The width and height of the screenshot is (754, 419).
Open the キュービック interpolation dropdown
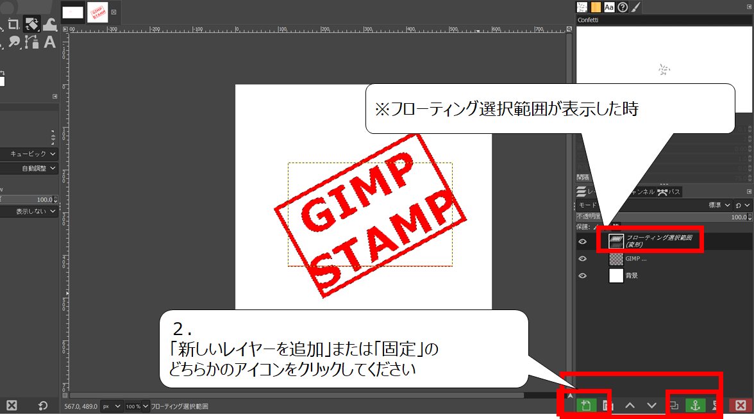pyautogui.click(x=29, y=154)
